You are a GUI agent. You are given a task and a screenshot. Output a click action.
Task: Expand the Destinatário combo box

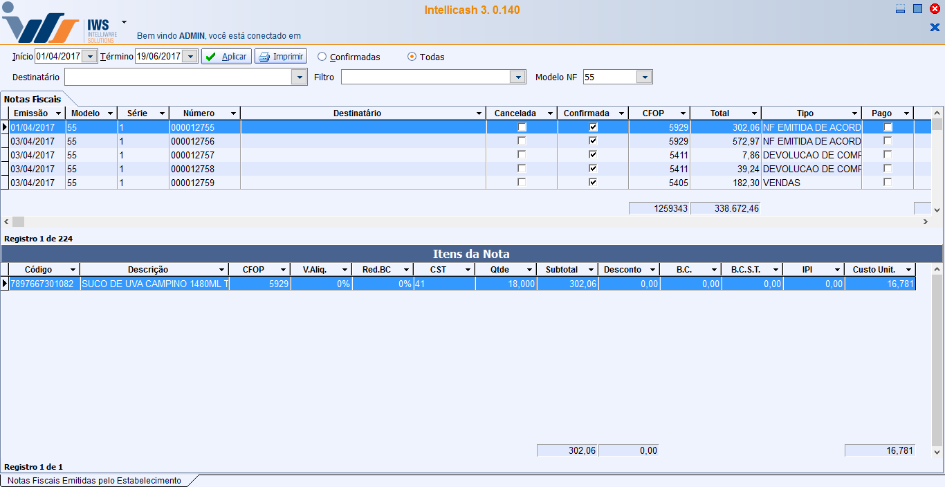tap(300, 77)
